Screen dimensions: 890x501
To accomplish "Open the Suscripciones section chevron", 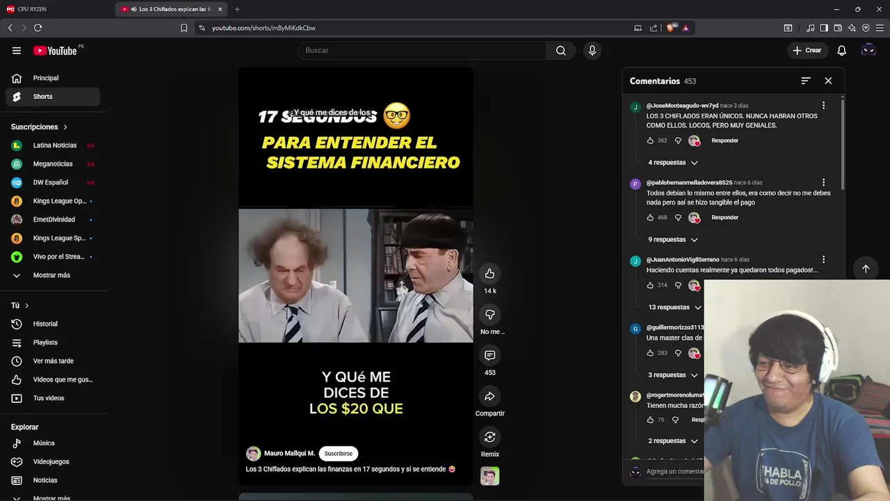I will click(65, 127).
